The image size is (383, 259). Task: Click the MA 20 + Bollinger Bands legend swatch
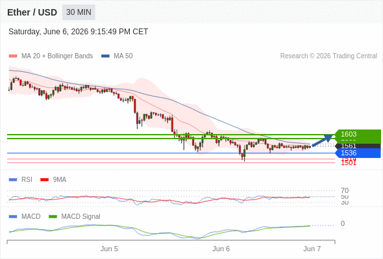(x=13, y=56)
